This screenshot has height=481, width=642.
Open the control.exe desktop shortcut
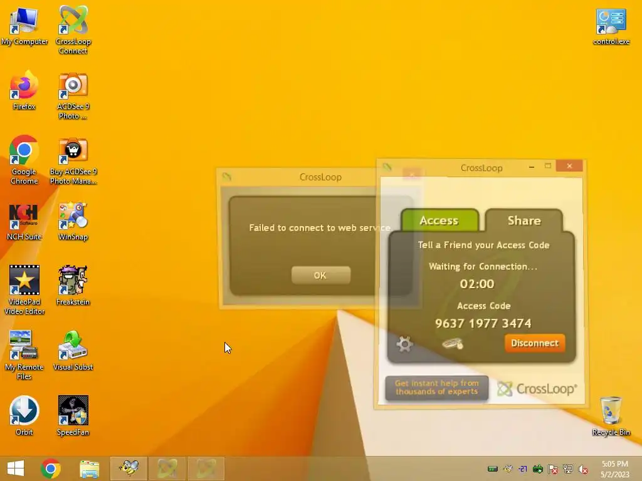coord(611,26)
